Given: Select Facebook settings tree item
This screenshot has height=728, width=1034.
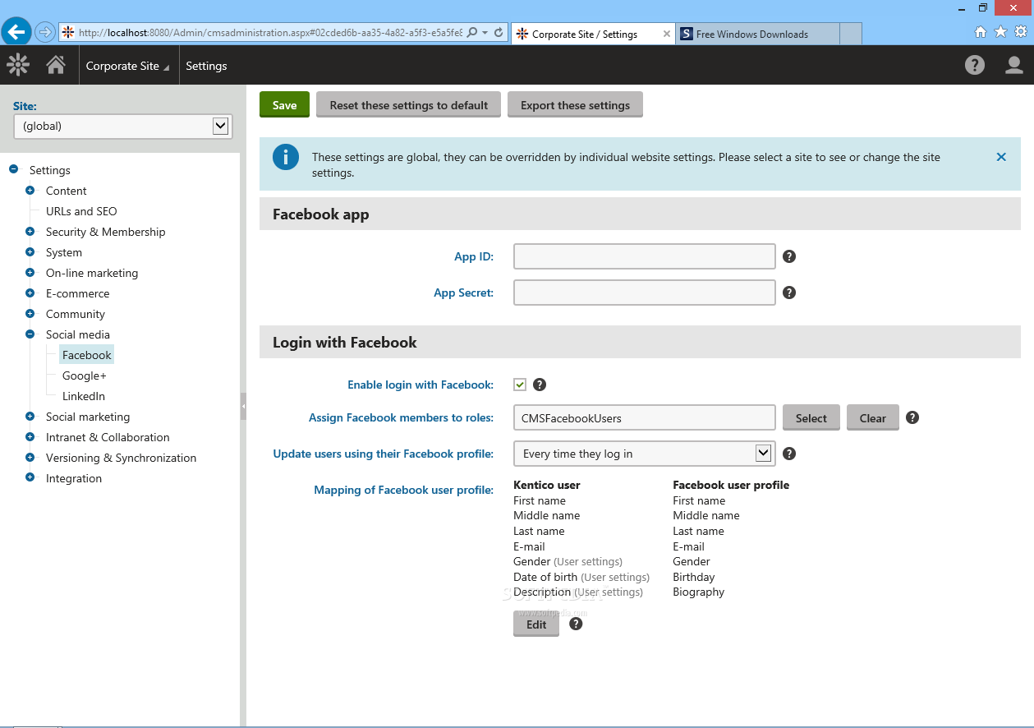Looking at the screenshot, I should [x=86, y=355].
